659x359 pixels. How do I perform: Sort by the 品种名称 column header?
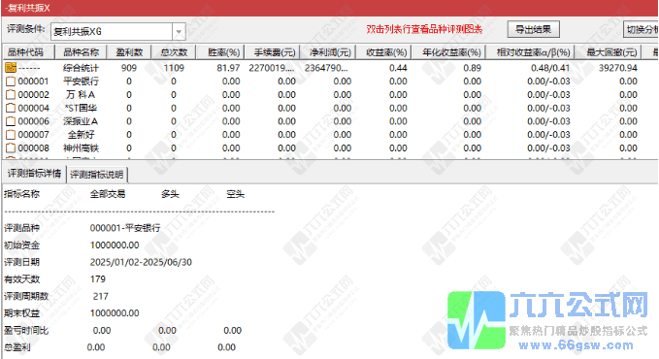click(81, 52)
